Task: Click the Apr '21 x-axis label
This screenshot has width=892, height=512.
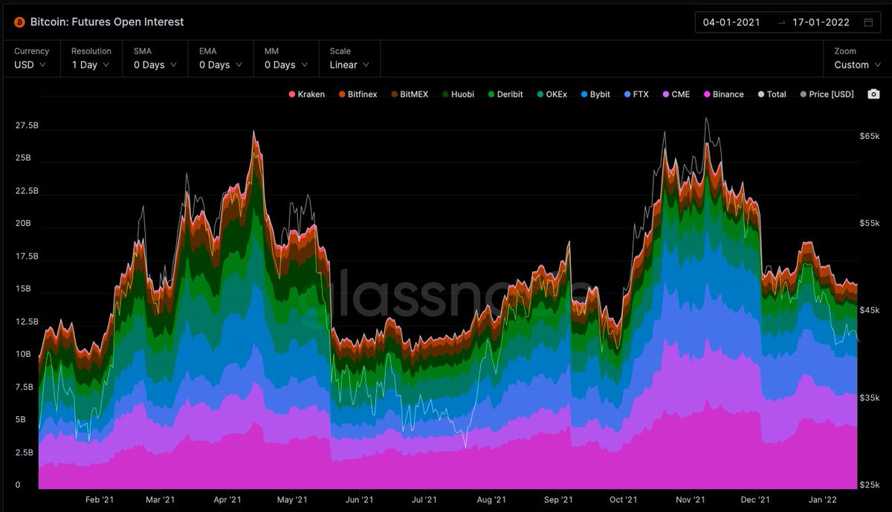Action: (227, 501)
